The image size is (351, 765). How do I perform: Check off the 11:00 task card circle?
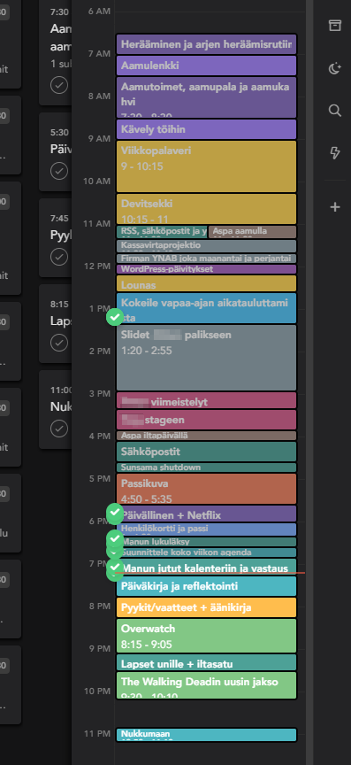tap(59, 429)
